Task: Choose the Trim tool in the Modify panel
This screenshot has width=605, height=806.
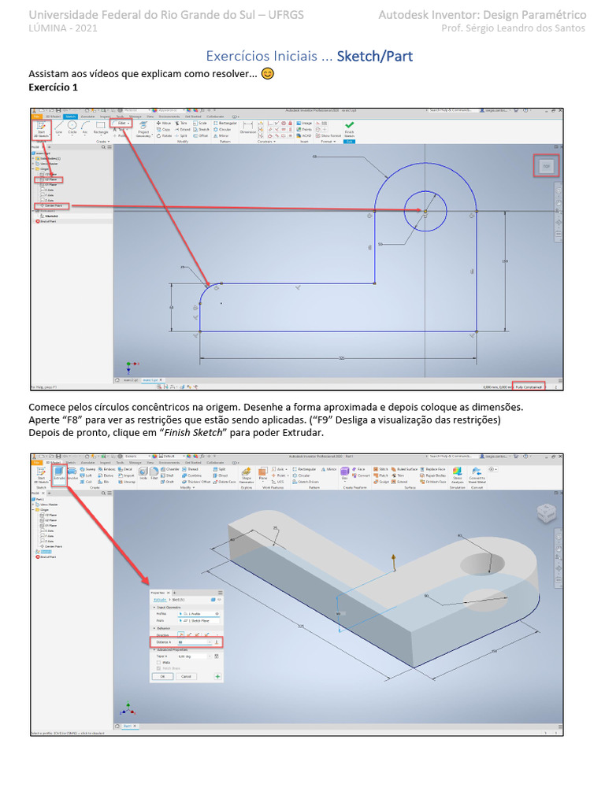Action: point(180,123)
